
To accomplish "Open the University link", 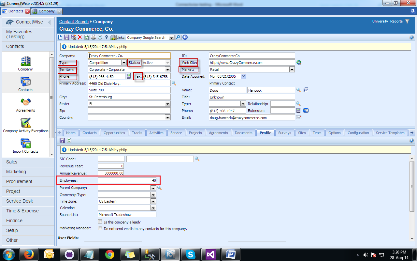I will point(380,22).
